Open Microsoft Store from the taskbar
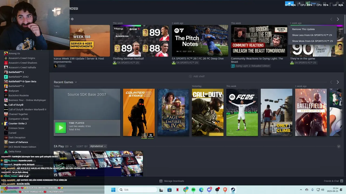This screenshot has width=346, height=194. 169,190
